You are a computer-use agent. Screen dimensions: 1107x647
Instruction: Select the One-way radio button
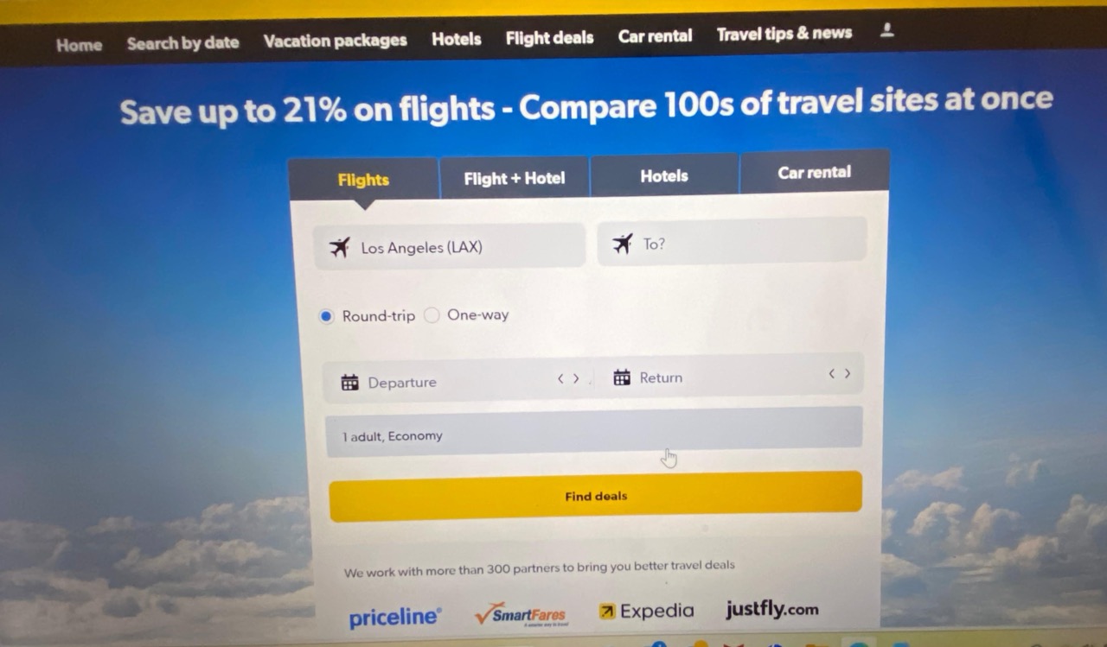pos(432,315)
